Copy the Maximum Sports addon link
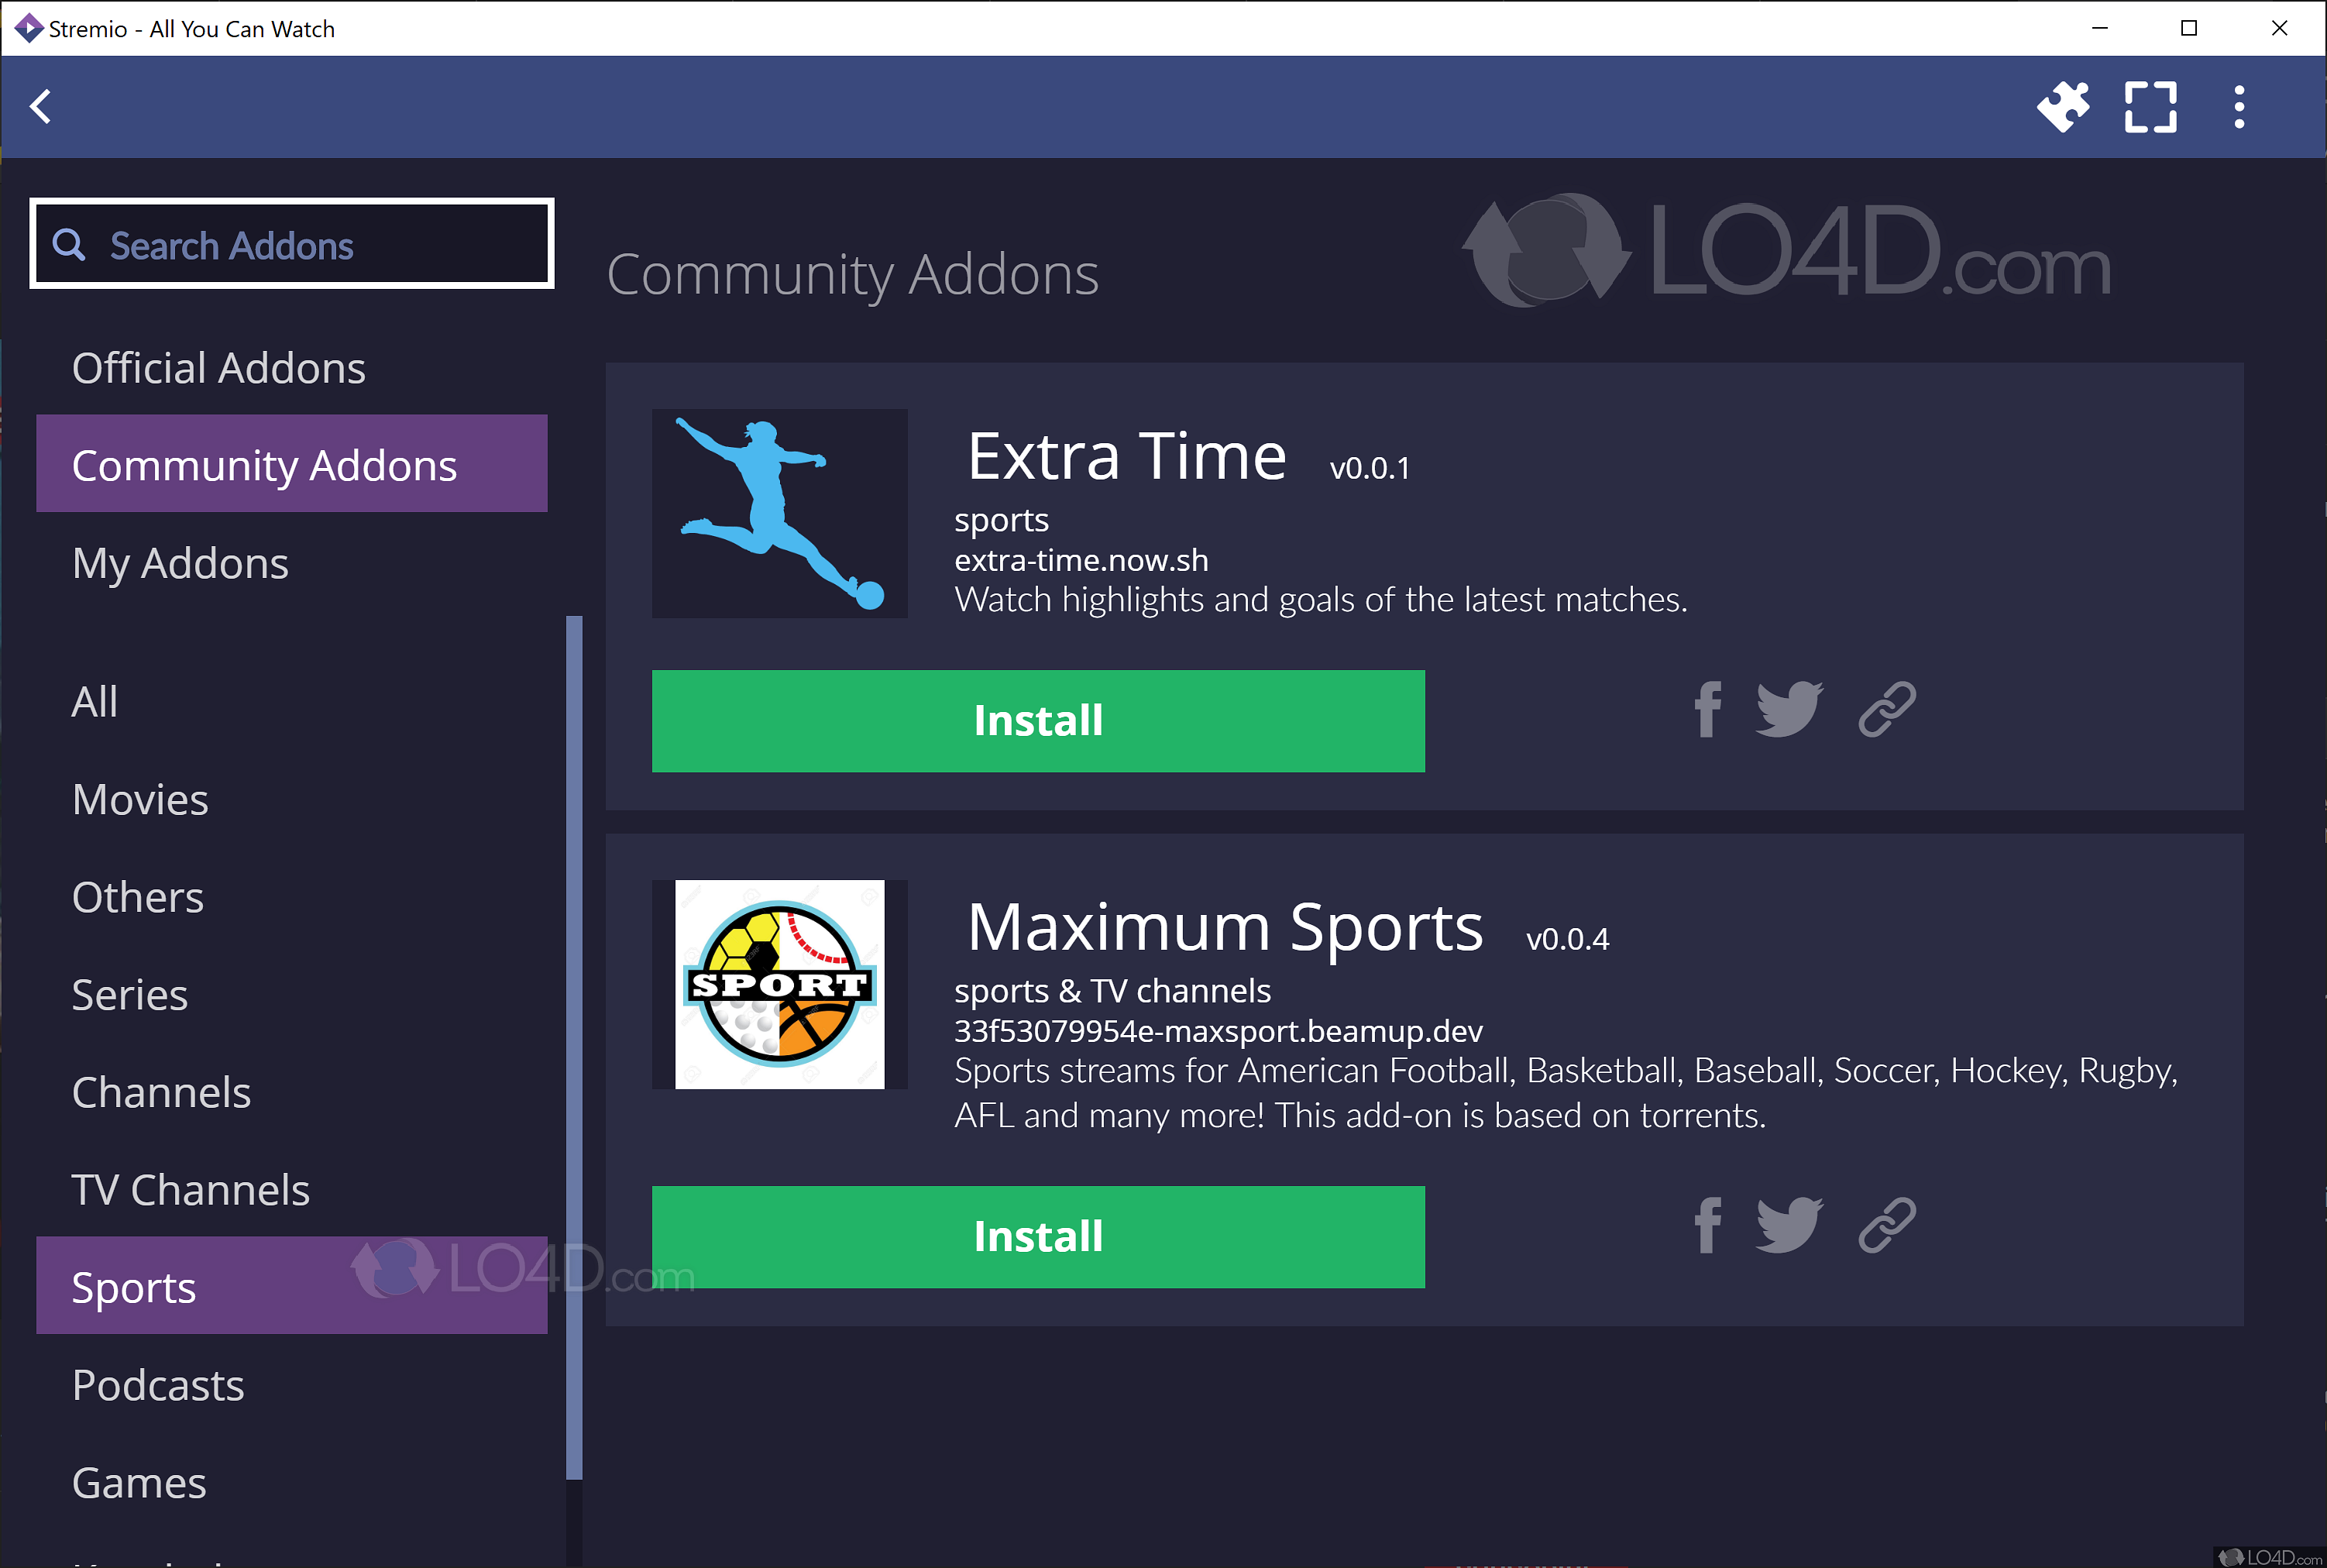The image size is (2327, 1568). tap(1886, 1226)
